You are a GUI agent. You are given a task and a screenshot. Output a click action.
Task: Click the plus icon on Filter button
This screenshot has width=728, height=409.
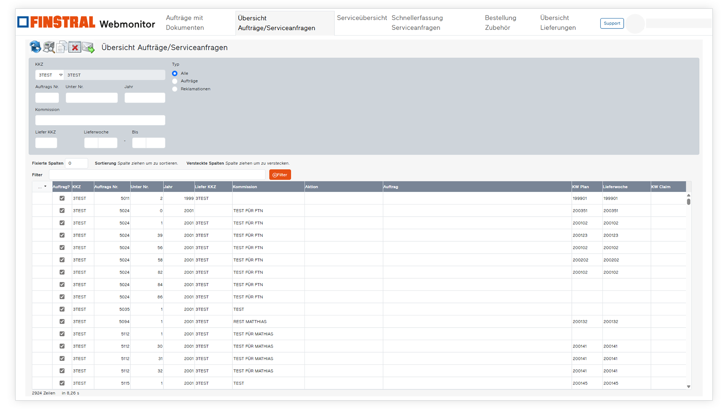[x=275, y=175]
